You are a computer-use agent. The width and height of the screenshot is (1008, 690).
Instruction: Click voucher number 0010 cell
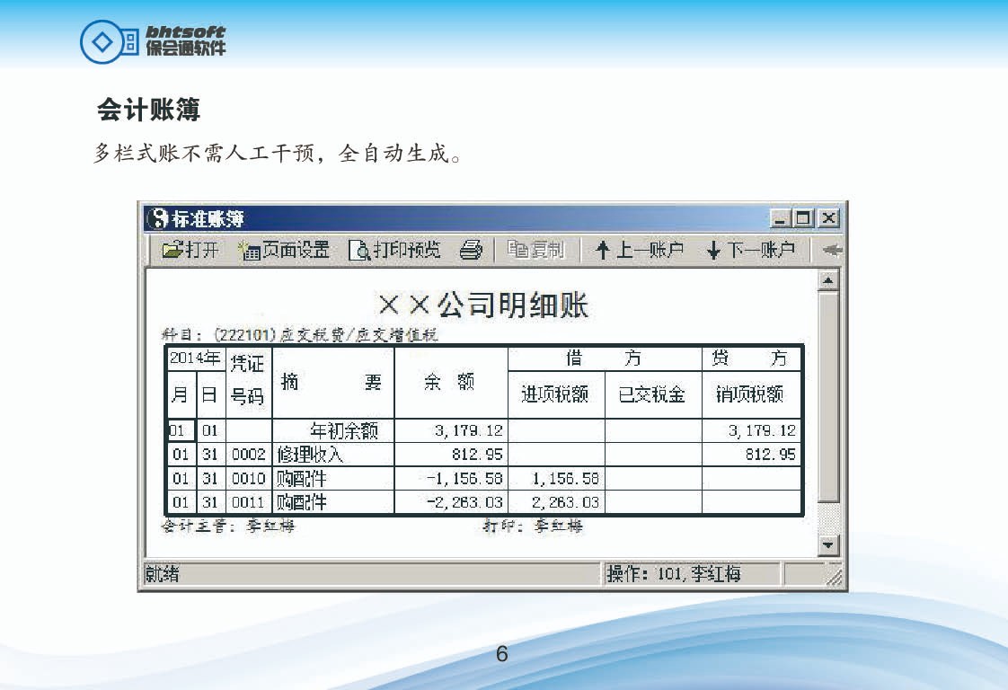coord(249,479)
